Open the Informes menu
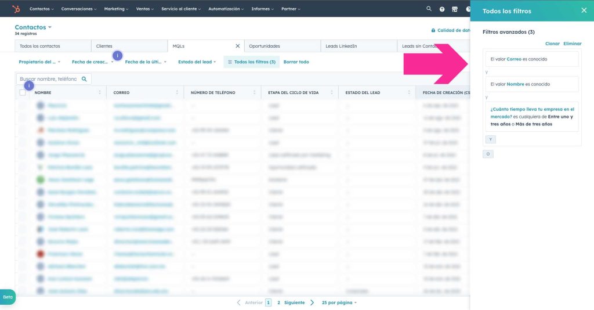This screenshot has width=594, height=310. [x=263, y=9]
